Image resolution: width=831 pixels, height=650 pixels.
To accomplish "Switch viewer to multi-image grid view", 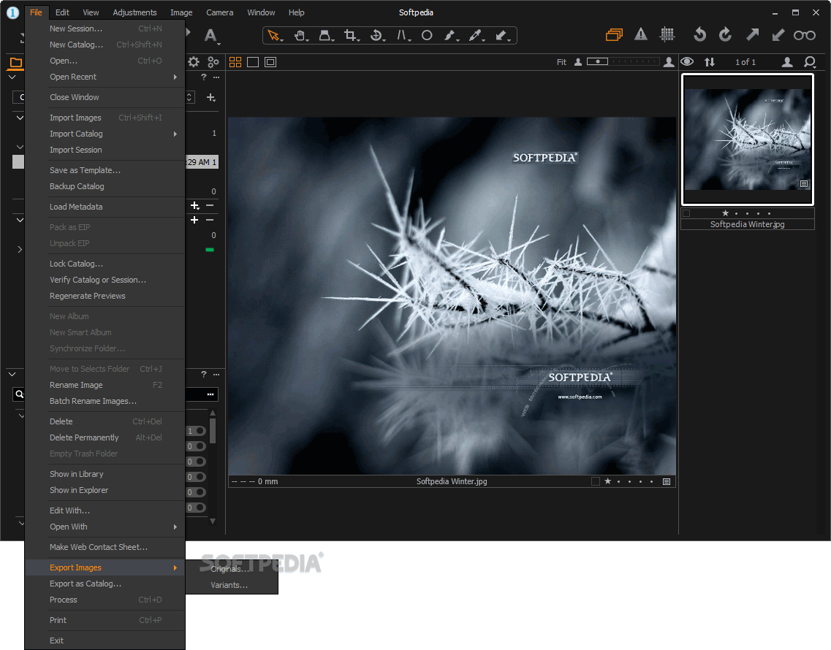I will click(235, 62).
